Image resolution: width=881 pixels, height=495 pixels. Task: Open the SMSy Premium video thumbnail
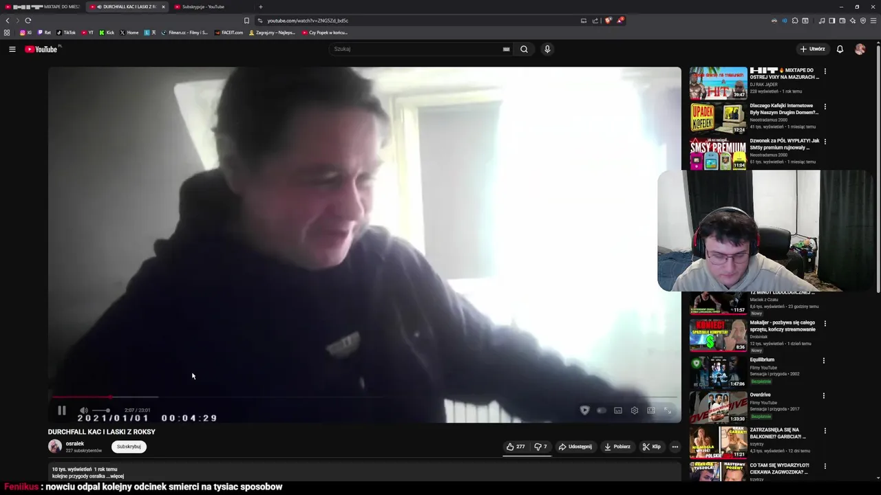pyautogui.click(x=718, y=153)
